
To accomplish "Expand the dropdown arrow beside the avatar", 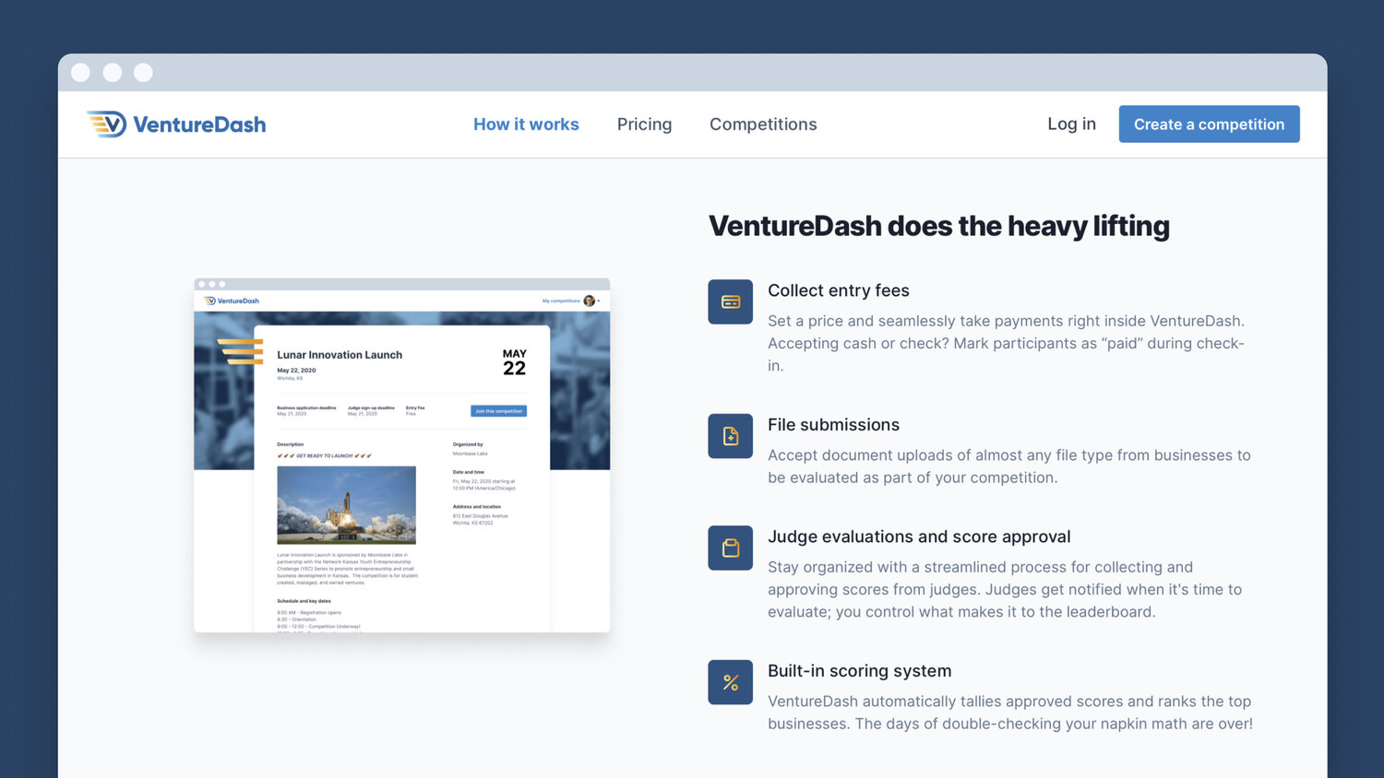I will click(x=599, y=301).
